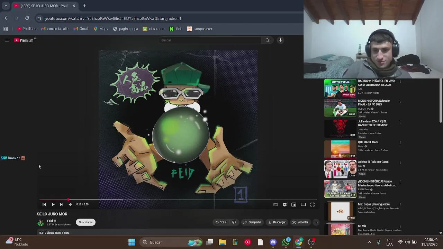Open Feid channel avatar
Screen dimensions: 443x249
click(41, 223)
